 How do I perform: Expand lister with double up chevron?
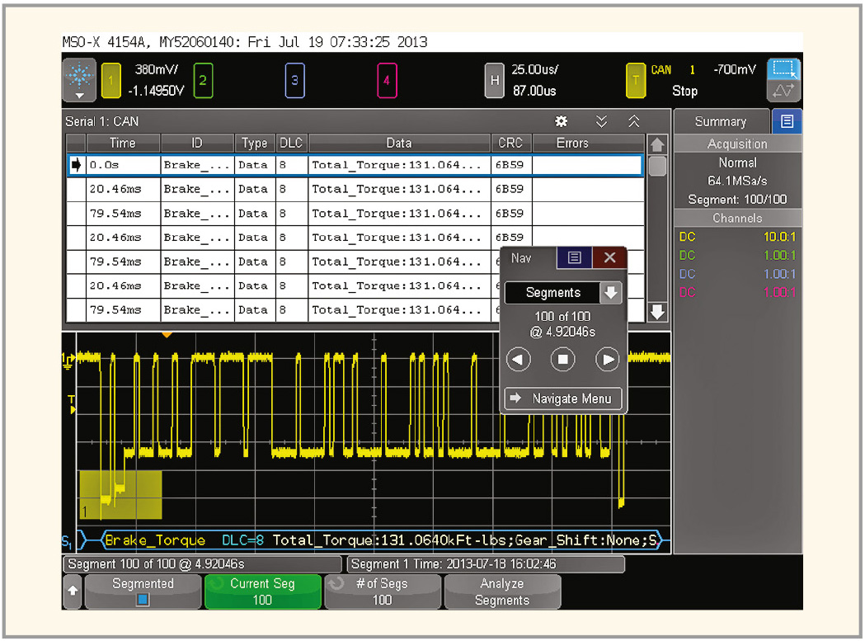(633, 121)
